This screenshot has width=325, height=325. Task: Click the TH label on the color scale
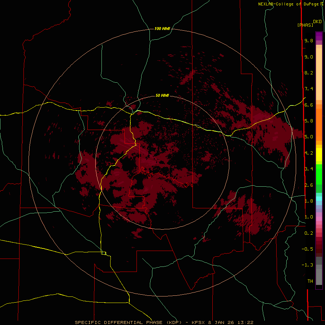click(310, 281)
